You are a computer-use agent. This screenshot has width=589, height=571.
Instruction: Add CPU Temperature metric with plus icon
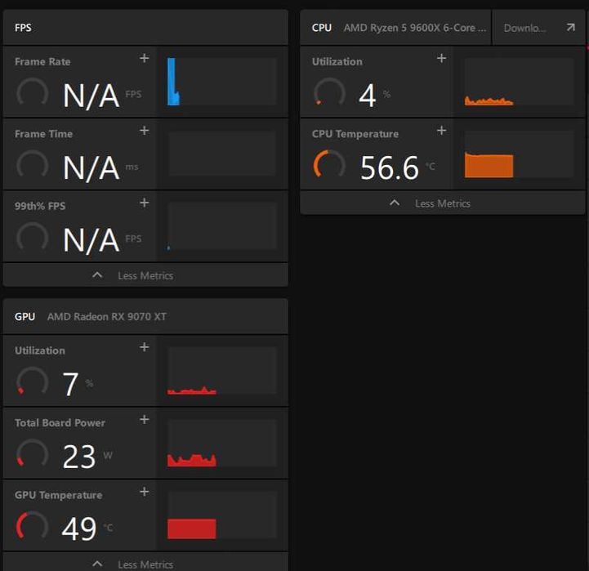tap(442, 131)
